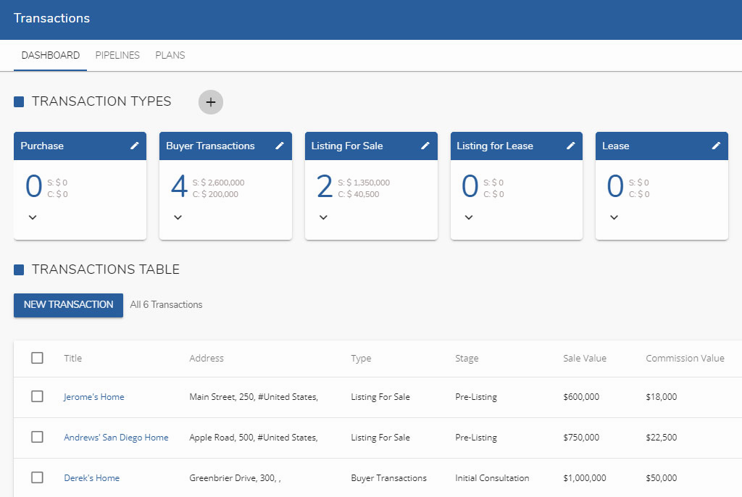Expand Buyer Transactions card details
The width and height of the screenshot is (742, 497).
tap(178, 217)
